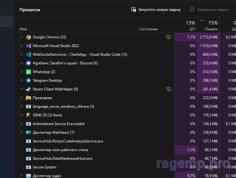Click the Диспетчер задач process icon
This screenshot has width=236, height=178.
28,176
